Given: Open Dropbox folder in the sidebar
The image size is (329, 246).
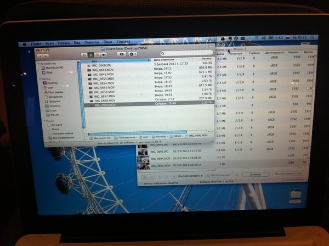Looking at the screenshot, I should click(53, 106).
